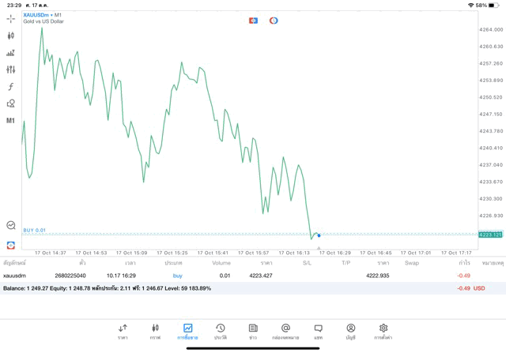The height and width of the screenshot is (353, 506).
Task: Open the bar-chart sidebar icon menu
Action: (x=11, y=53)
